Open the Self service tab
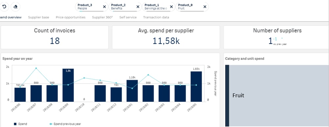The height and width of the screenshot is (127, 329). click(x=128, y=17)
